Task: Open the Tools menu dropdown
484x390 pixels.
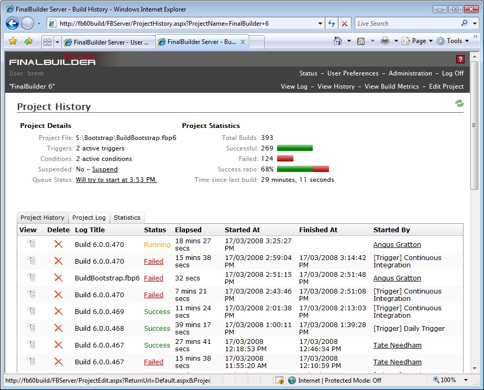Action: pos(453,41)
